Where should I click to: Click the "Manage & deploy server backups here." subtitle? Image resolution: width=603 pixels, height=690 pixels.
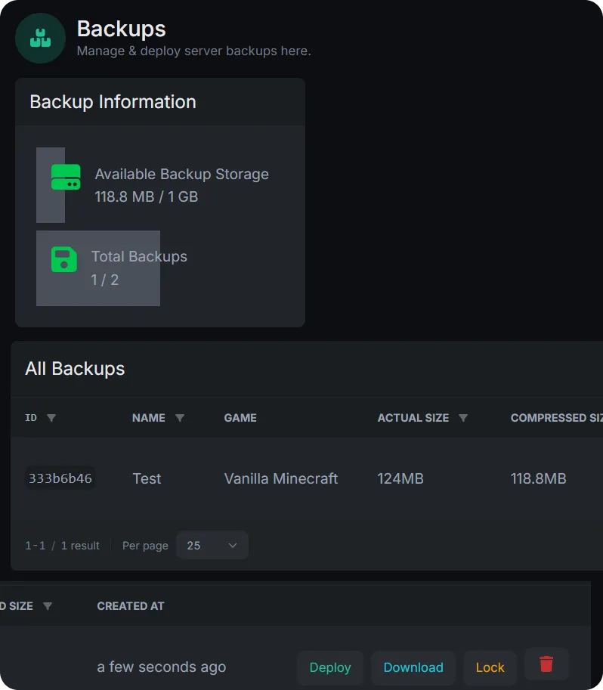click(x=193, y=51)
